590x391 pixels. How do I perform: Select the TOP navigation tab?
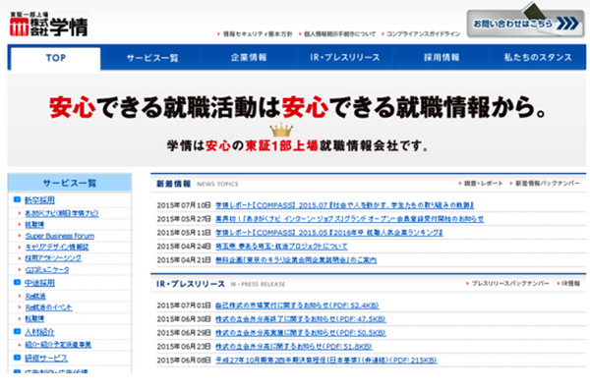[x=56, y=58]
